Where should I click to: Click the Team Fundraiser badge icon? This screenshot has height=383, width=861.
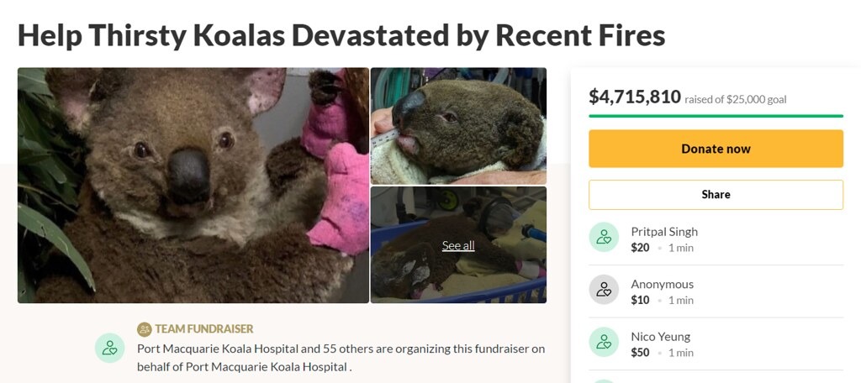(145, 329)
